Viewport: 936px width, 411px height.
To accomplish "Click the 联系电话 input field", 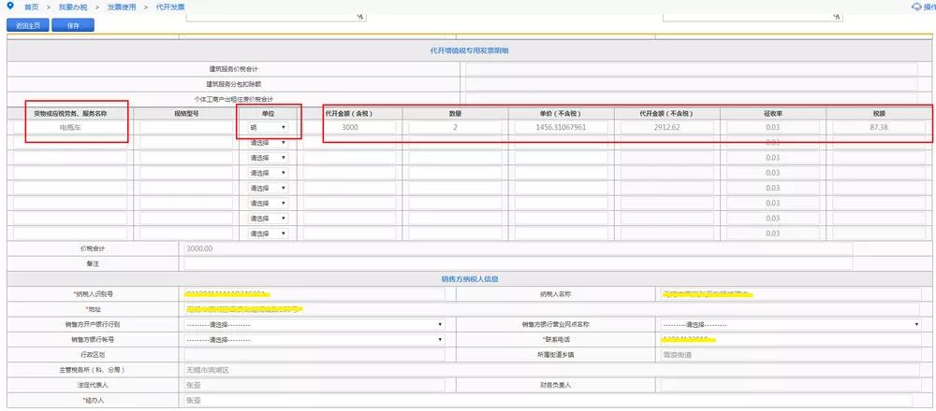I will point(790,340).
